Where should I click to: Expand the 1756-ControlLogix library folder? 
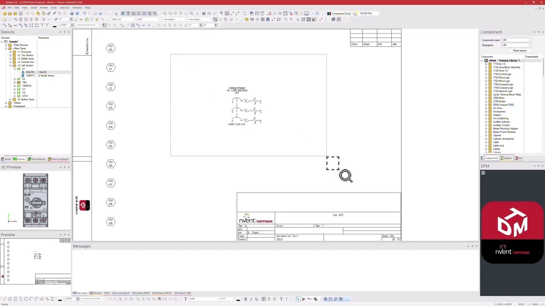coord(486,74)
